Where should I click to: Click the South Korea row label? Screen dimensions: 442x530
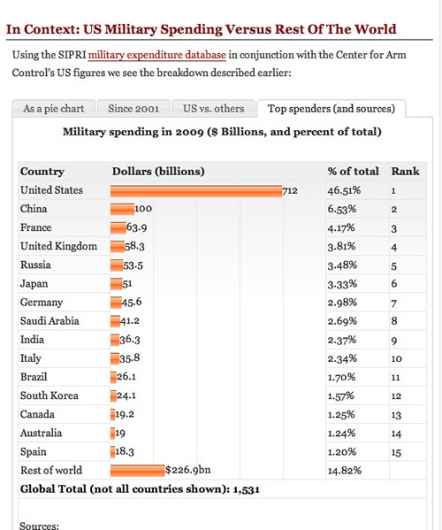pyautogui.click(x=50, y=396)
